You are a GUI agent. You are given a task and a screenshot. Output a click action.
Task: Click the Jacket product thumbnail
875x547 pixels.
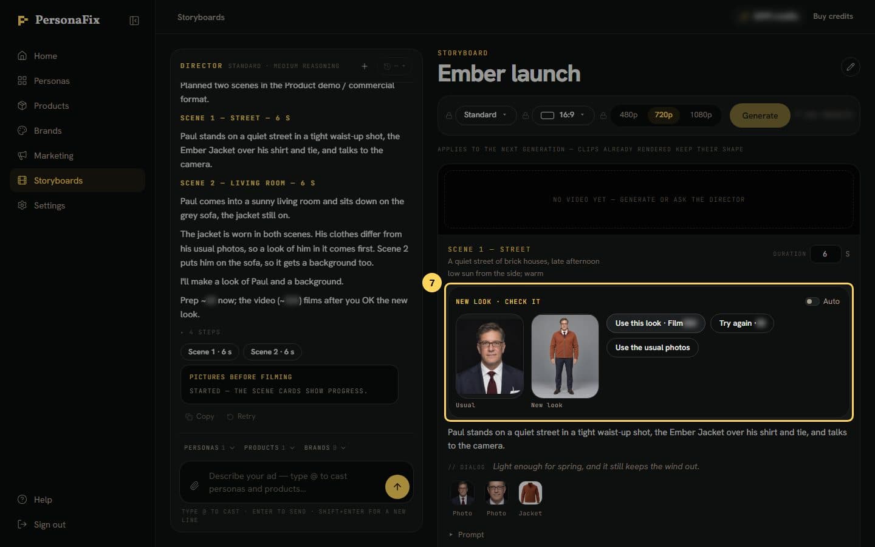[x=530, y=493]
